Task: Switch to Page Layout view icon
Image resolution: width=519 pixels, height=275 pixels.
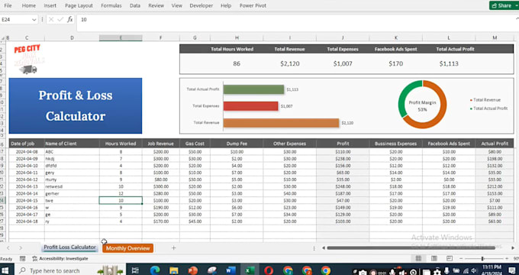Action: pos(434,258)
